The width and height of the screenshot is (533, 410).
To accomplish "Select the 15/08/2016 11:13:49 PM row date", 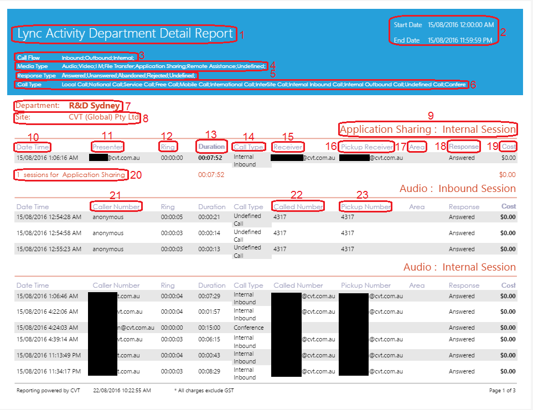I will 49,355.
